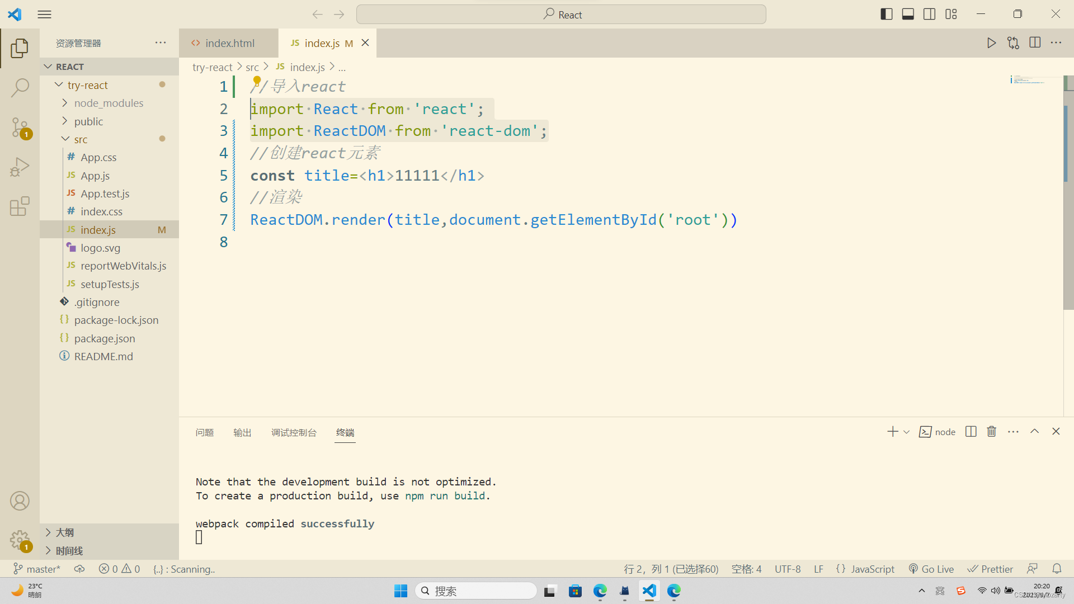Open terminal panel more actions
The width and height of the screenshot is (1074, 604).
pyautogui.click(x=1013, y=432)
